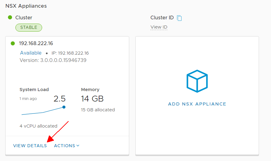
Task: Click the '4 vCPU allocated' text
Action: (38, 126)
